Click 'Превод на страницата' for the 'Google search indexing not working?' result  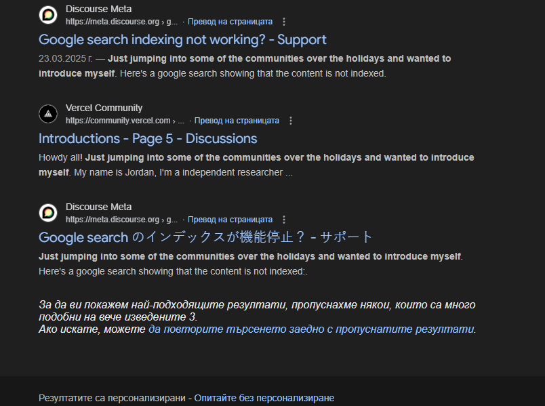(230, 22)
